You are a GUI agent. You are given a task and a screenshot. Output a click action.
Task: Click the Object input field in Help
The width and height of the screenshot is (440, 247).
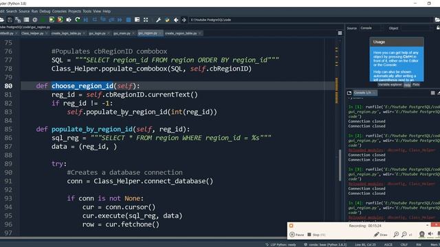click(x=417, y=28)
